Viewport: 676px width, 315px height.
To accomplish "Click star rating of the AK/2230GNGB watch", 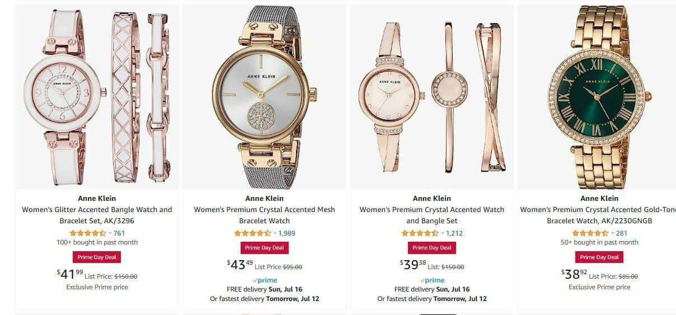I will [x=590, y=233].
